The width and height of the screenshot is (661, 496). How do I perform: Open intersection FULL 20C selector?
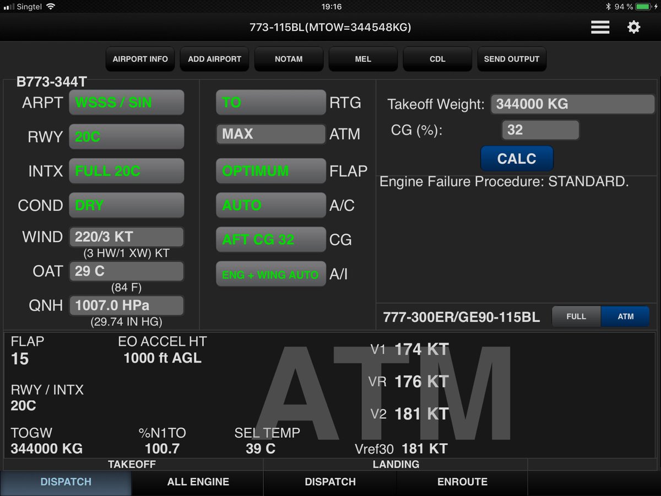point(126,171)
